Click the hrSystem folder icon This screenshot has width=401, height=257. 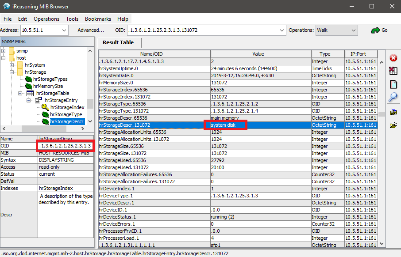[20, 65]
